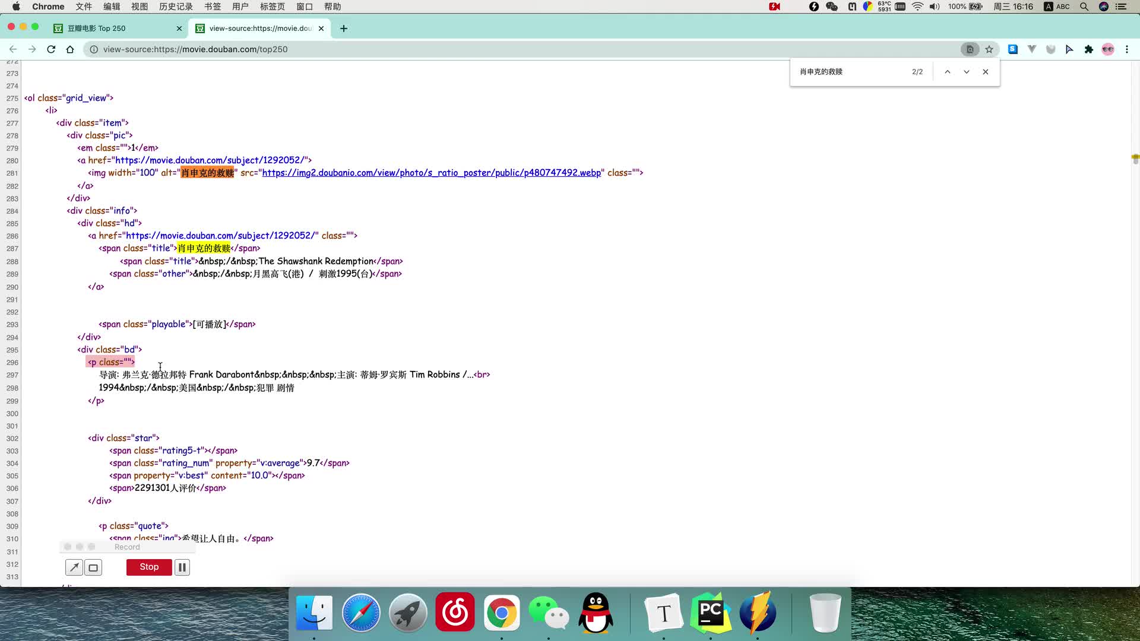Show site information in the address bar
1140x641 pixels.
(94, 49)
